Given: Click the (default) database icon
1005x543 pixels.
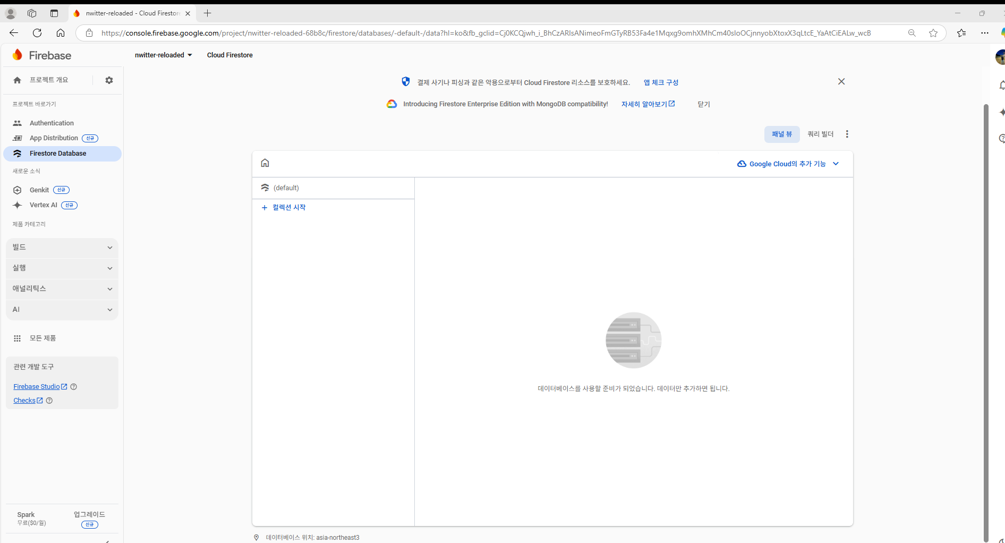Looking at the screenshot, I should click(265, 188).
